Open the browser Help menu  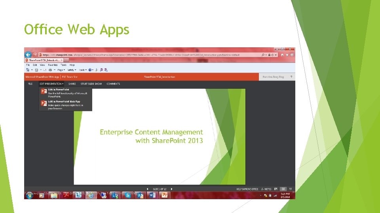pyautogui.click(x=72, y=65)
